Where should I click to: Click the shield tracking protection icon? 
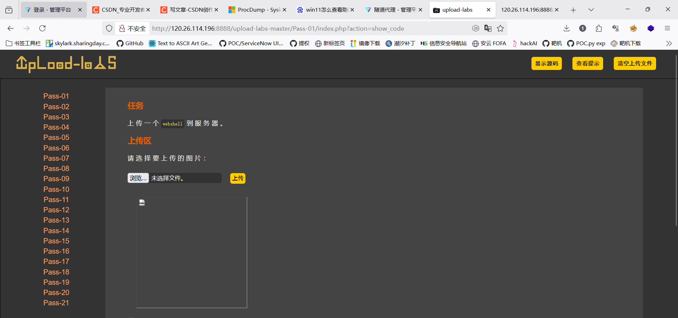109,28
